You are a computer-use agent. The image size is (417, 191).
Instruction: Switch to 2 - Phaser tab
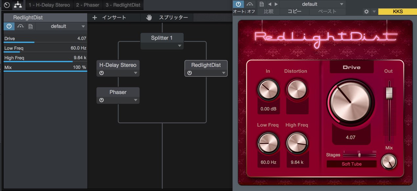coord(88,5)
